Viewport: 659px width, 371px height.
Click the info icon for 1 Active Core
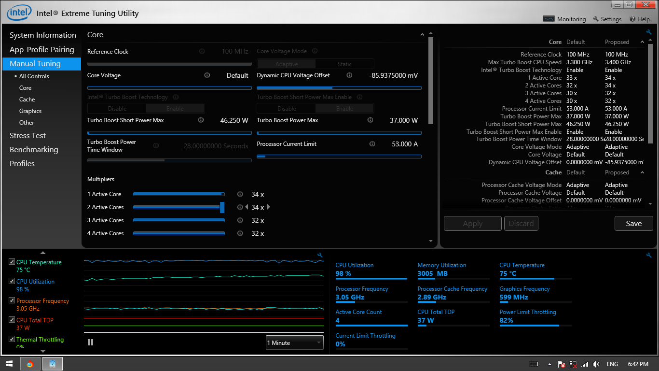(x=240, y=194)
